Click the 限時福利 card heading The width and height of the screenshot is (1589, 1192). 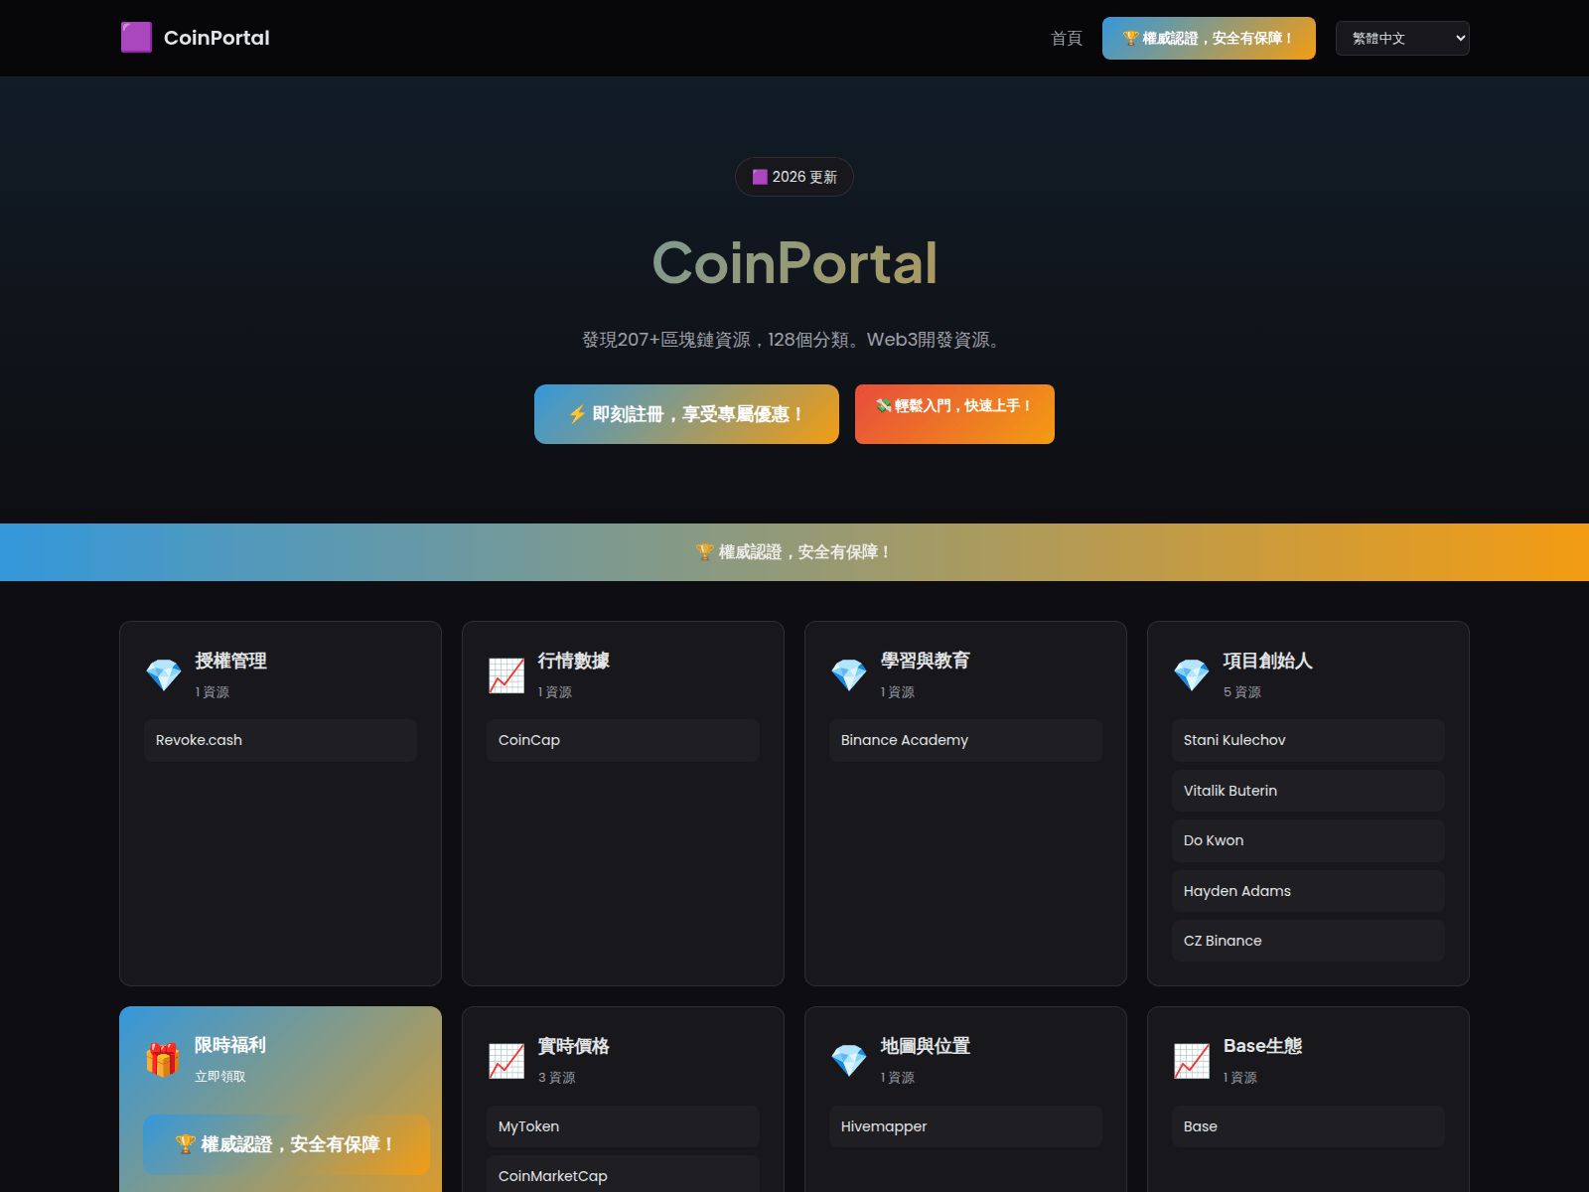pyautogui.click(x=230, y=1045)
